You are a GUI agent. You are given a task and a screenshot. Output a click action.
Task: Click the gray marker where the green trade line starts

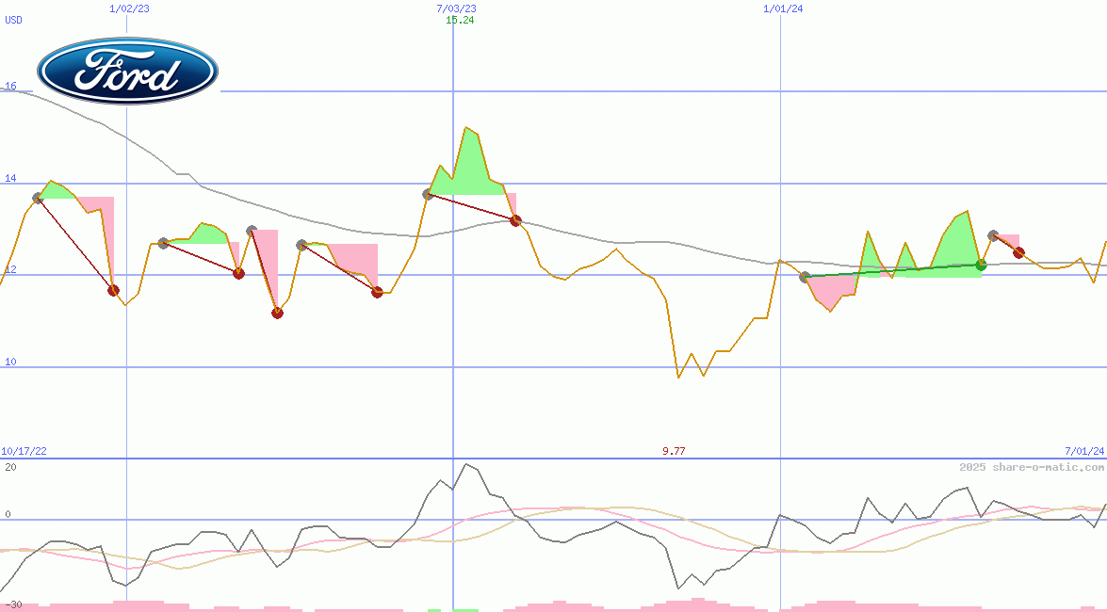[x=804, y=277]
